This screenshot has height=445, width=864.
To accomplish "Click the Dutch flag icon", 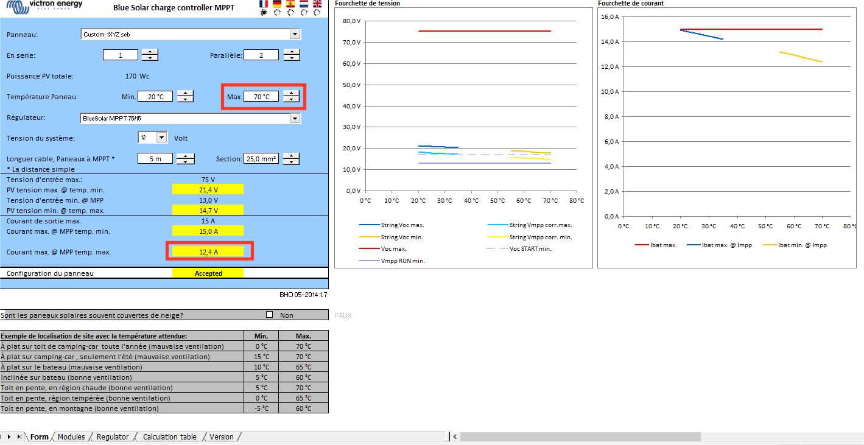I will (x=304, y=4).
